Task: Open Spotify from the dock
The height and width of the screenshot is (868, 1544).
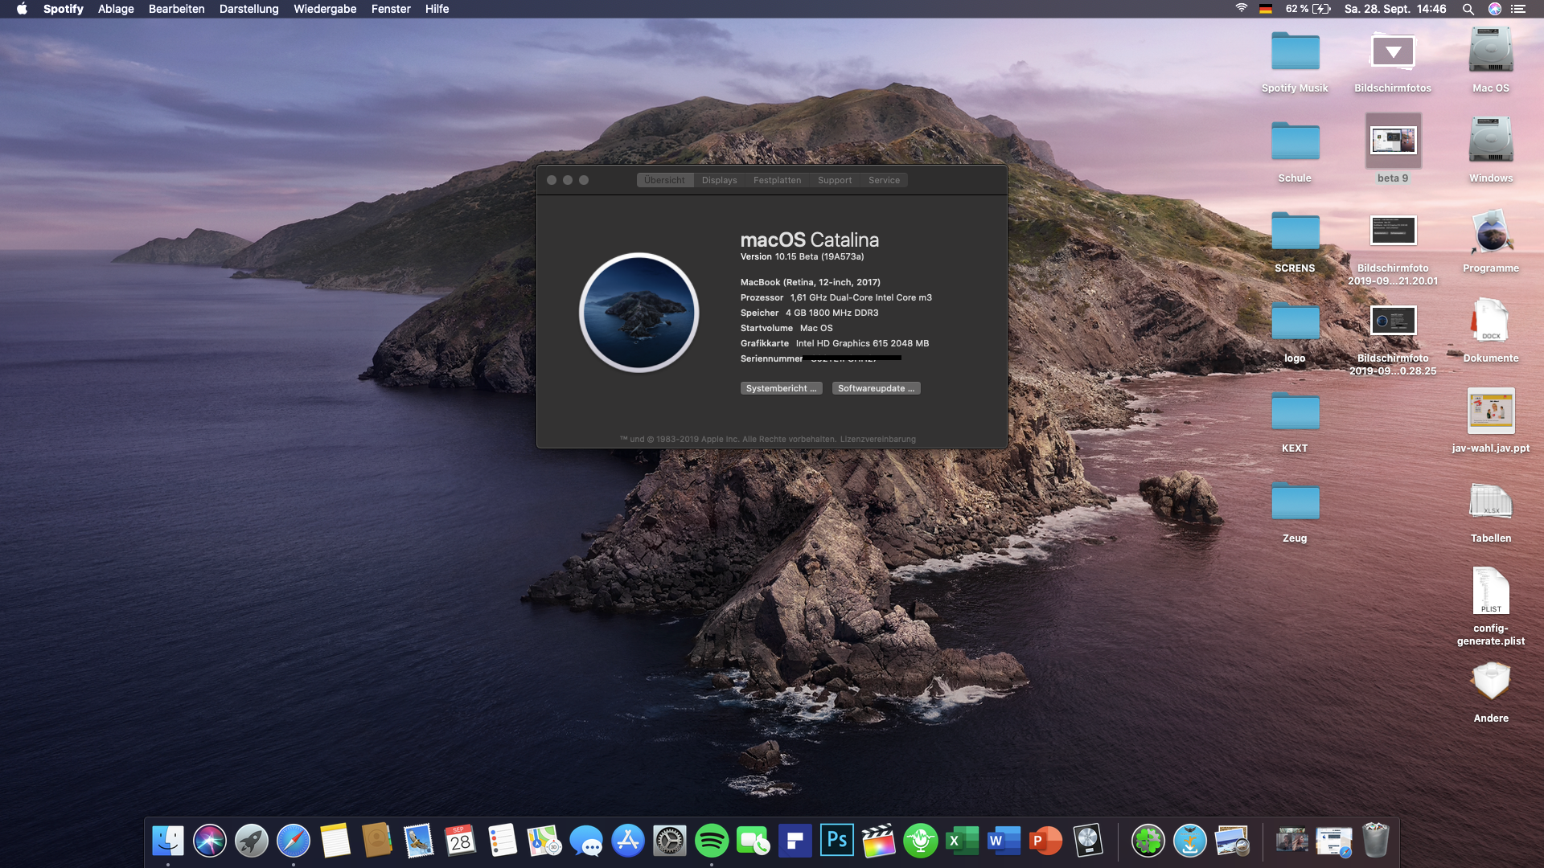Action: 711,841
